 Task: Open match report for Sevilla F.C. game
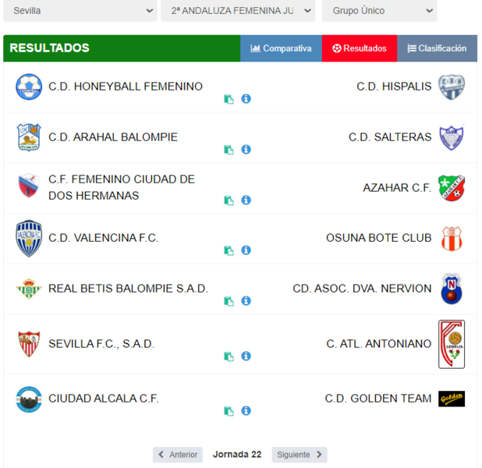(229, 356)
